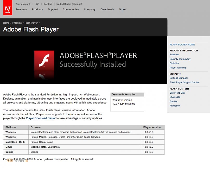The image size is (210, 169).
Task: Open the Company menu
Action: [90, 10]
